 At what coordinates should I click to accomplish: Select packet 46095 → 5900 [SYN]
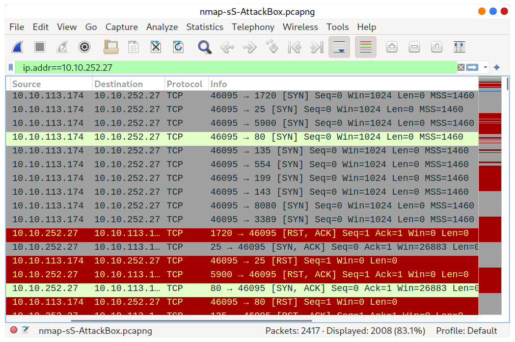(x=242, y=123)
